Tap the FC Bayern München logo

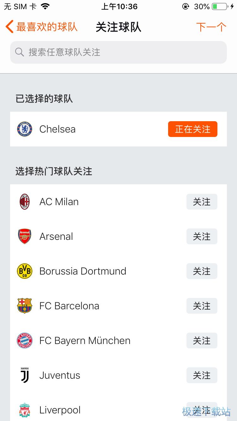click(x=25, y=341)
